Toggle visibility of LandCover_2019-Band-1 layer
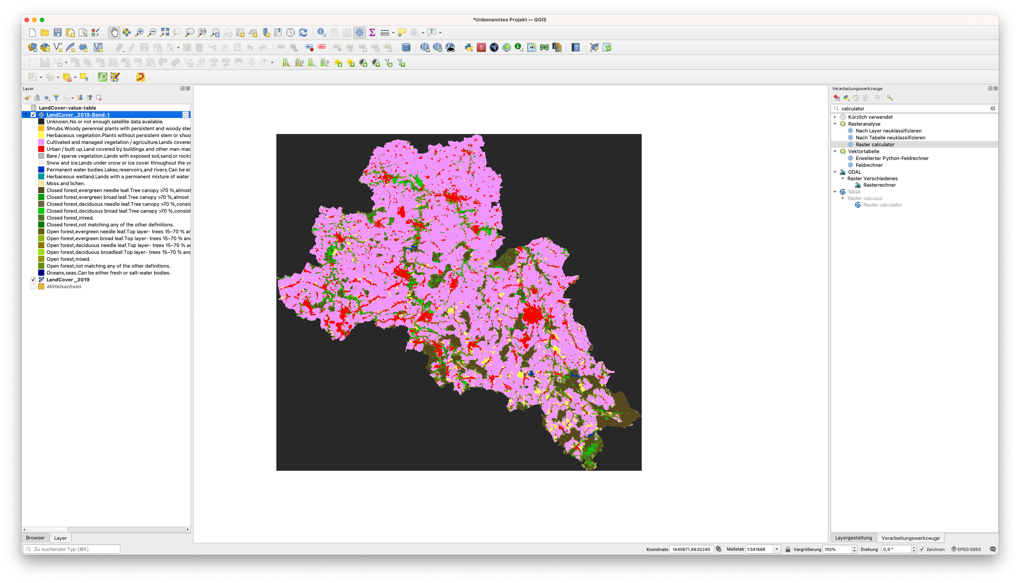1020x583 pixels. [33, 115]
